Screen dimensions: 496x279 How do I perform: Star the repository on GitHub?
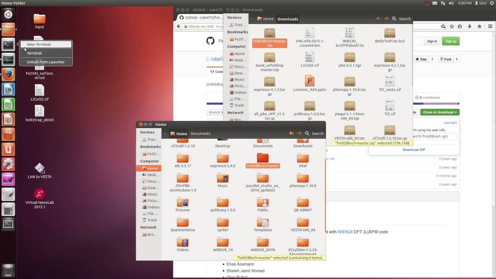pyautogui.click(x=421, y=59)
